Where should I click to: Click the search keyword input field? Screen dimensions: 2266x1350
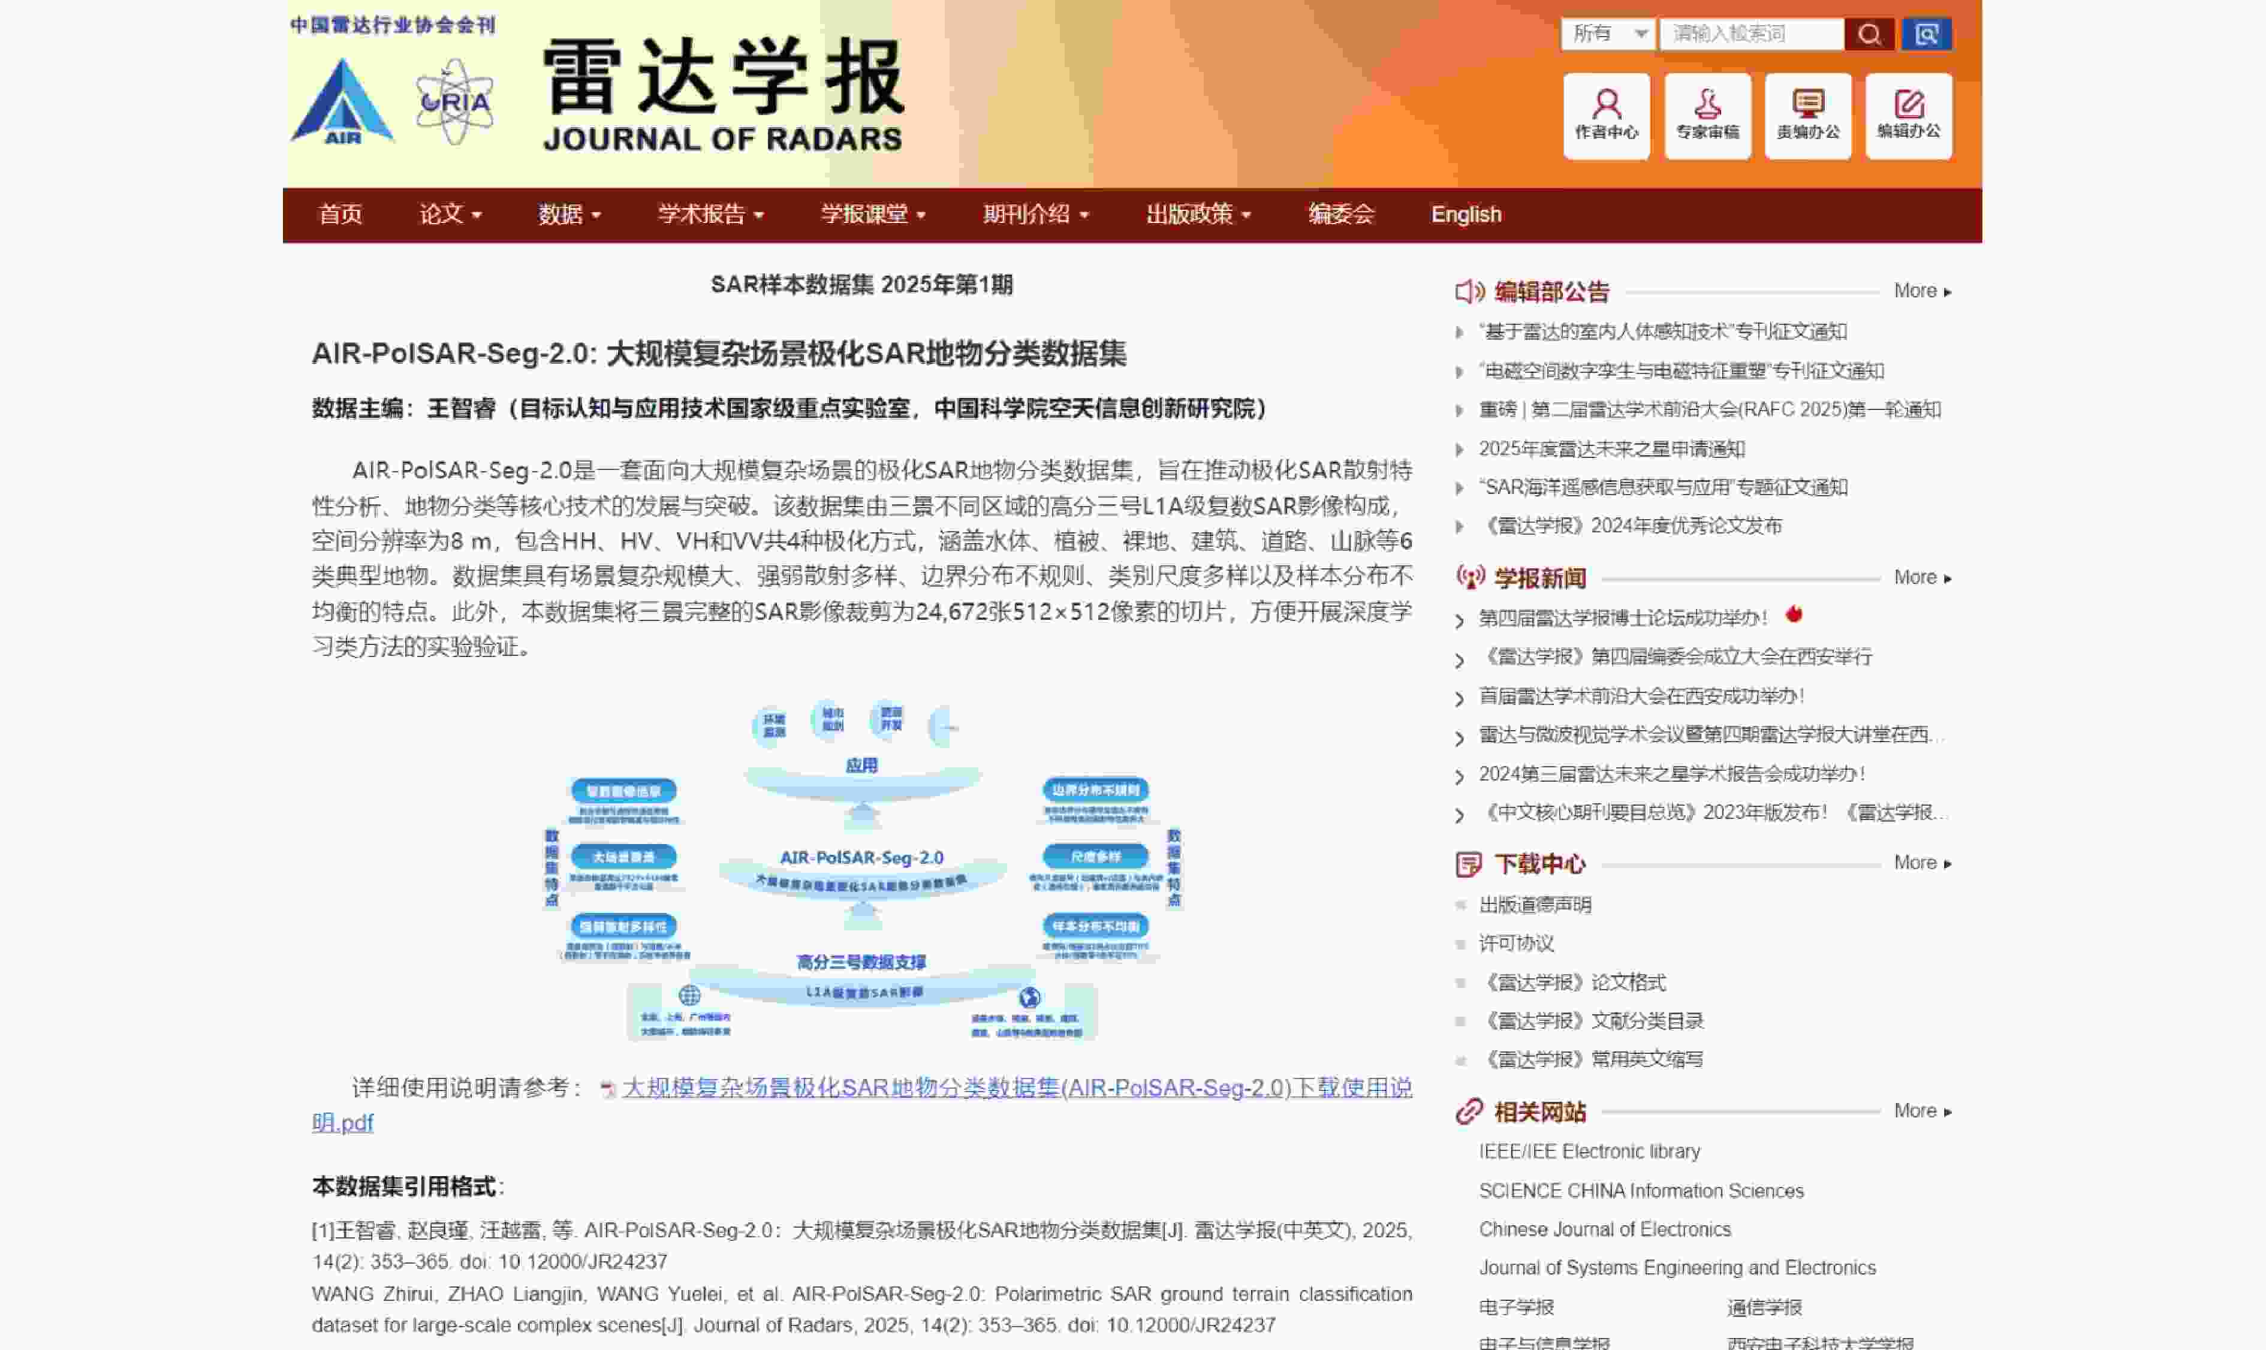click(x=1750, y=35)
